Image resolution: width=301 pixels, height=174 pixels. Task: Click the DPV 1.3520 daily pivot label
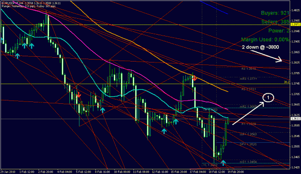click(x=248, y=144)
